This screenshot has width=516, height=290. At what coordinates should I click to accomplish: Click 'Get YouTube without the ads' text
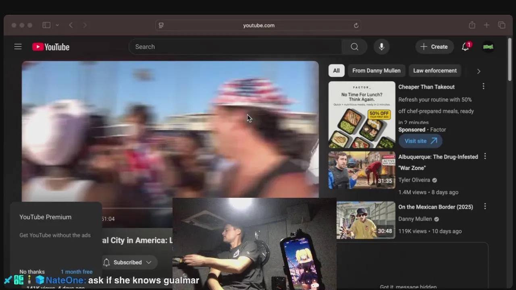[x=55, y=235]
